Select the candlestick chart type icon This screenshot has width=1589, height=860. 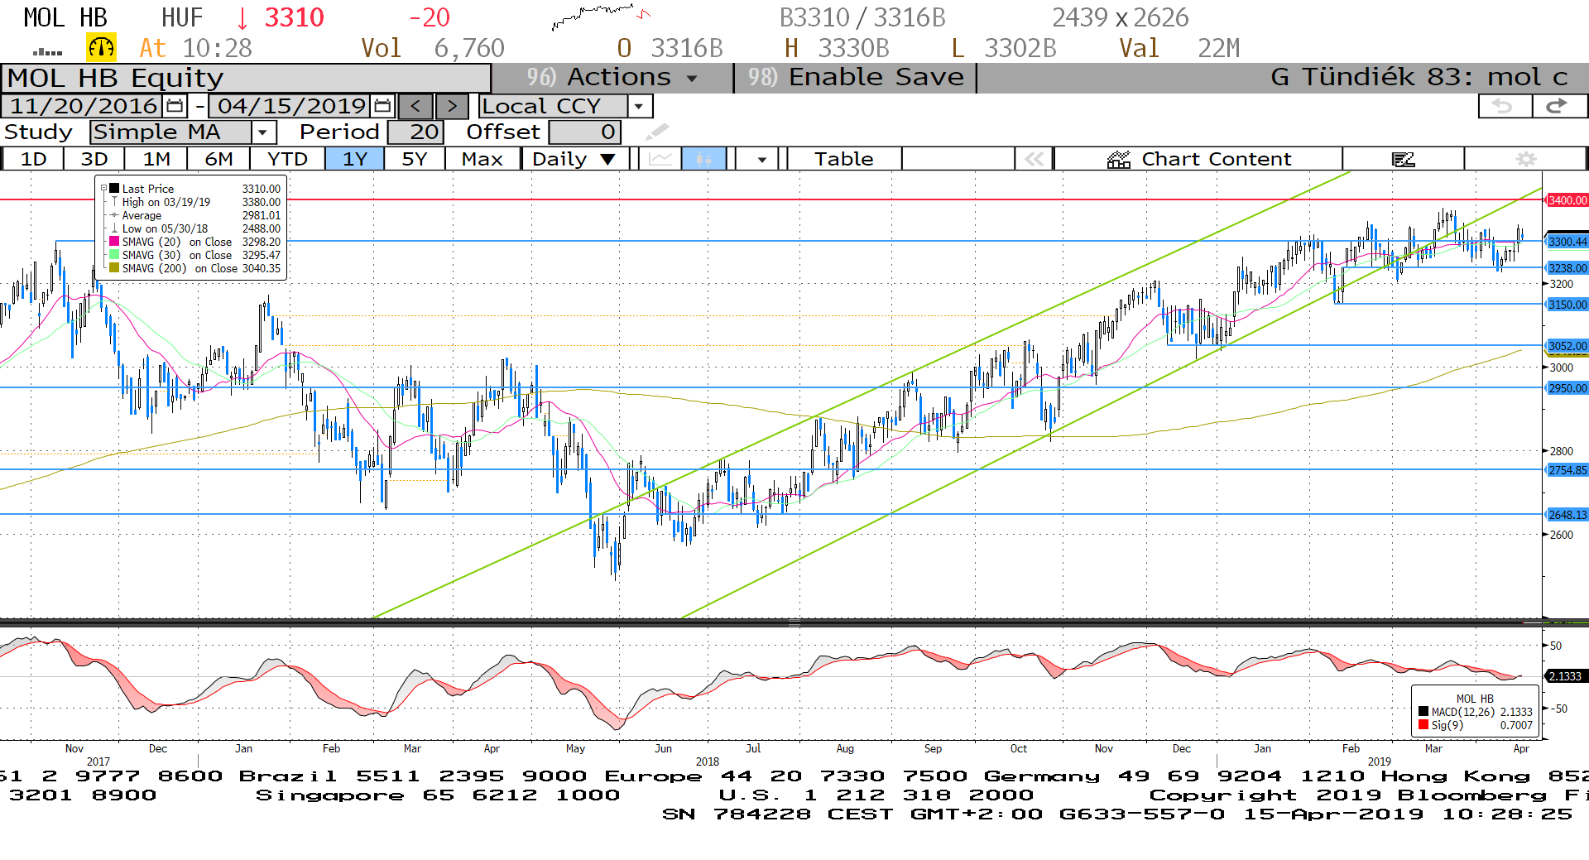tap(703, 159)
